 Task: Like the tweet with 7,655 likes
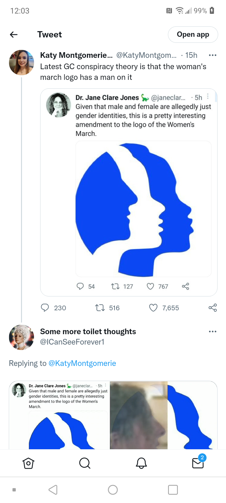coord(153,308)
